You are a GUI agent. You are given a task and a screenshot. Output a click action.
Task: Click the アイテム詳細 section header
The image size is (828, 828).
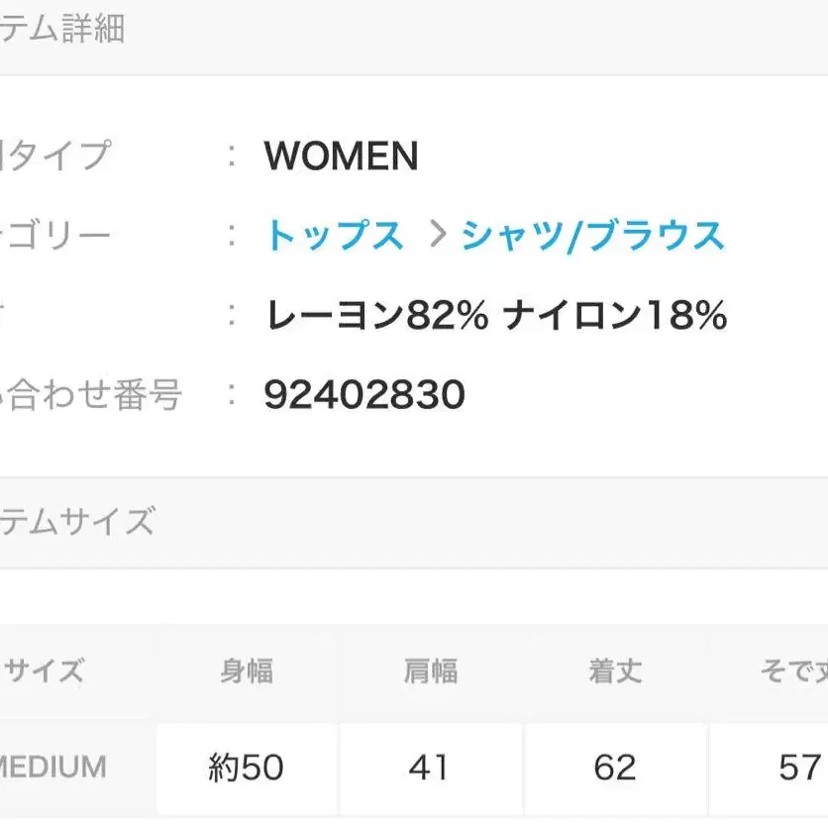click(62, 29)
